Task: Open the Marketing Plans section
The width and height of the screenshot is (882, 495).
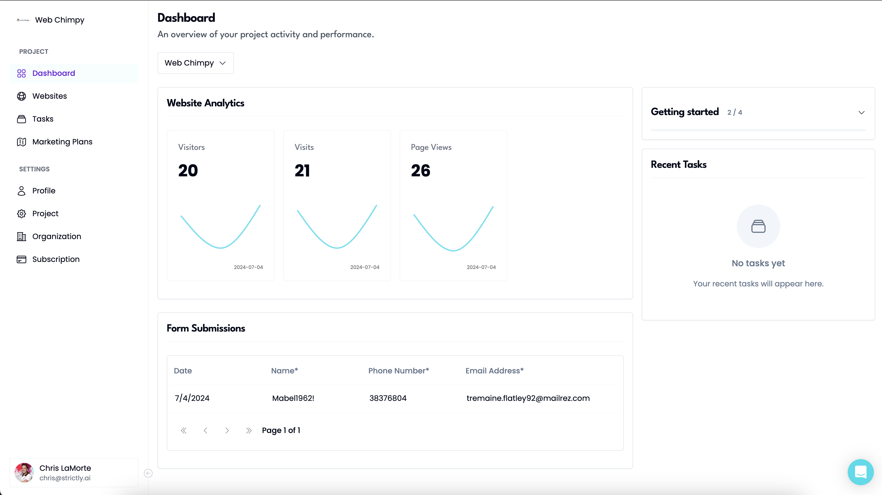Action: pos(62,142)
